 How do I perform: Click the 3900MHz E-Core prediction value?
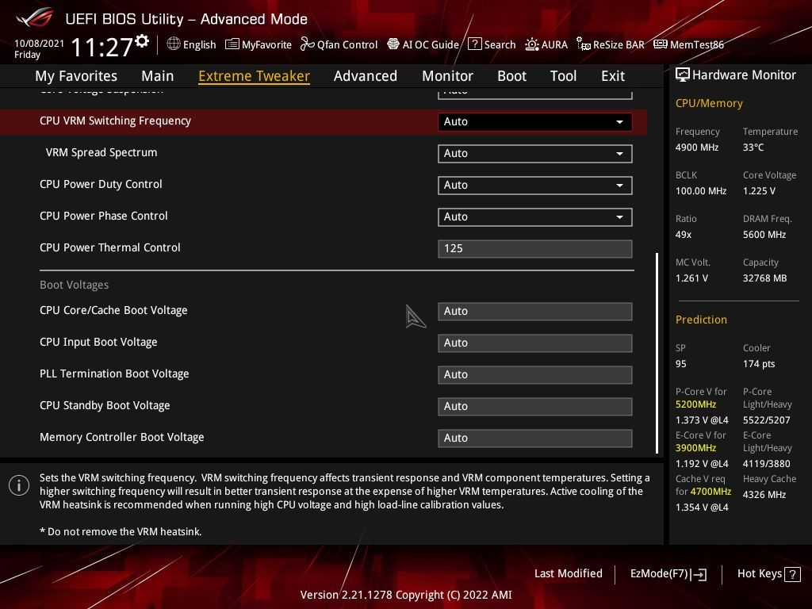695,448
